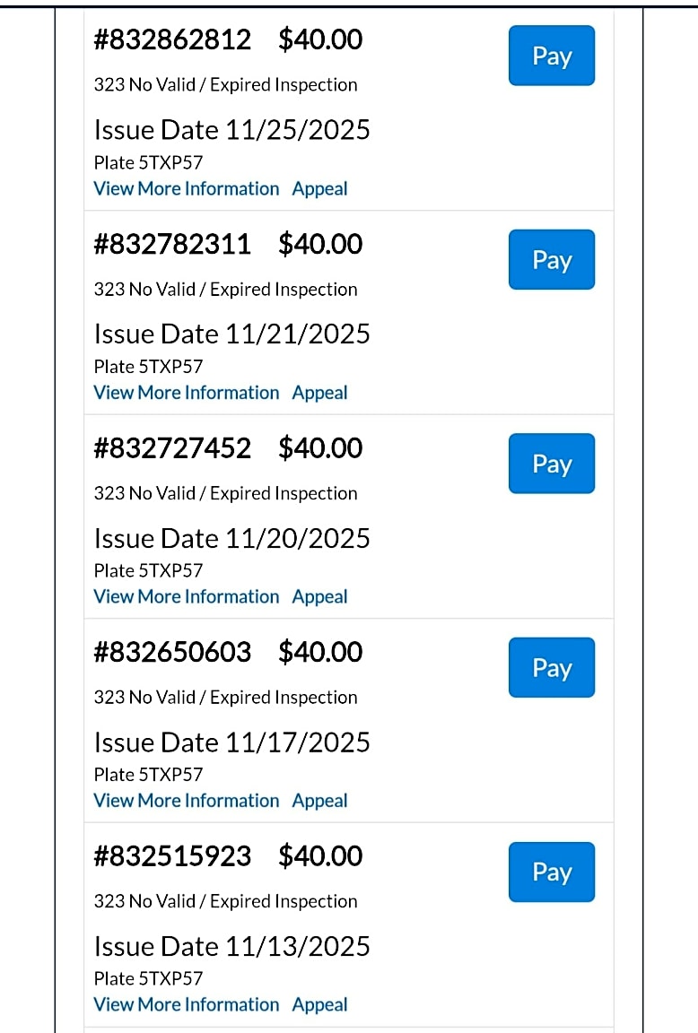Pay ticket #832782311

[551, 260]
